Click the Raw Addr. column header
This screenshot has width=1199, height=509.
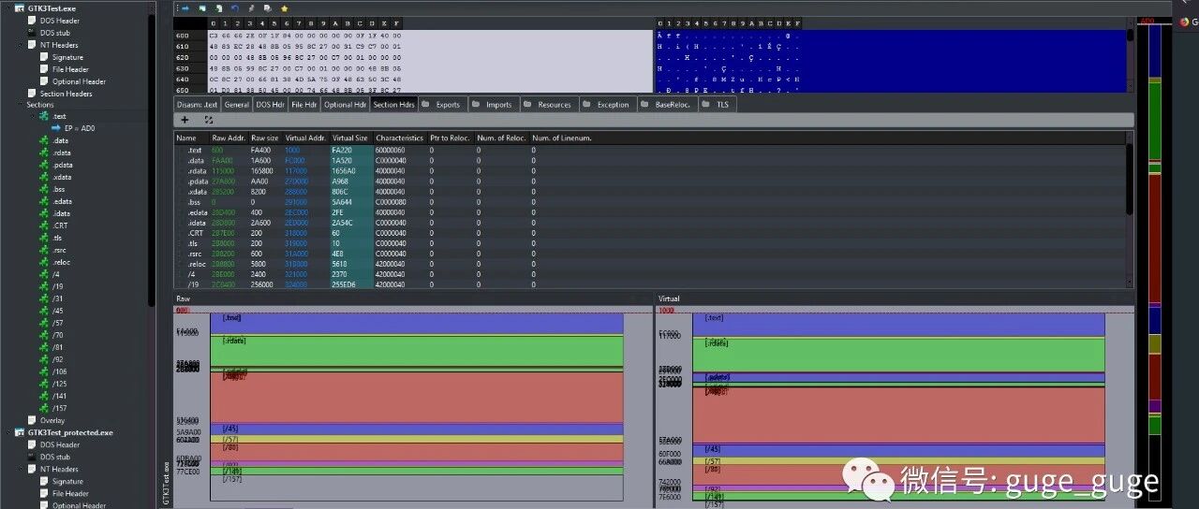tap(229, 138)
